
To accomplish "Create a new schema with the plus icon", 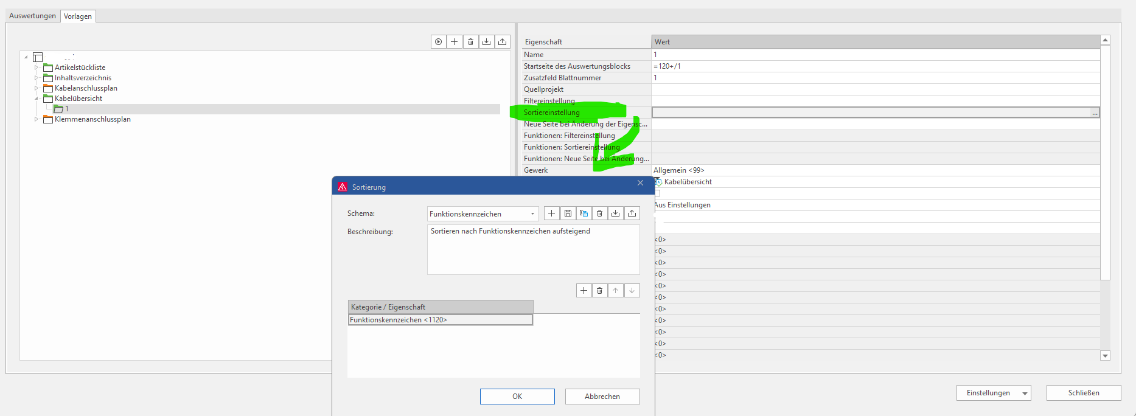I will click(551, 213).
